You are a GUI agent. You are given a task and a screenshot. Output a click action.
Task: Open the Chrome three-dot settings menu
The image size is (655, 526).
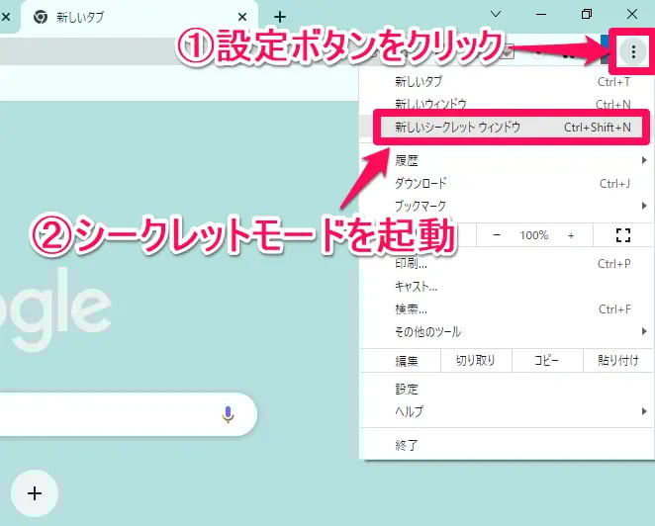(x=633, y=51)
